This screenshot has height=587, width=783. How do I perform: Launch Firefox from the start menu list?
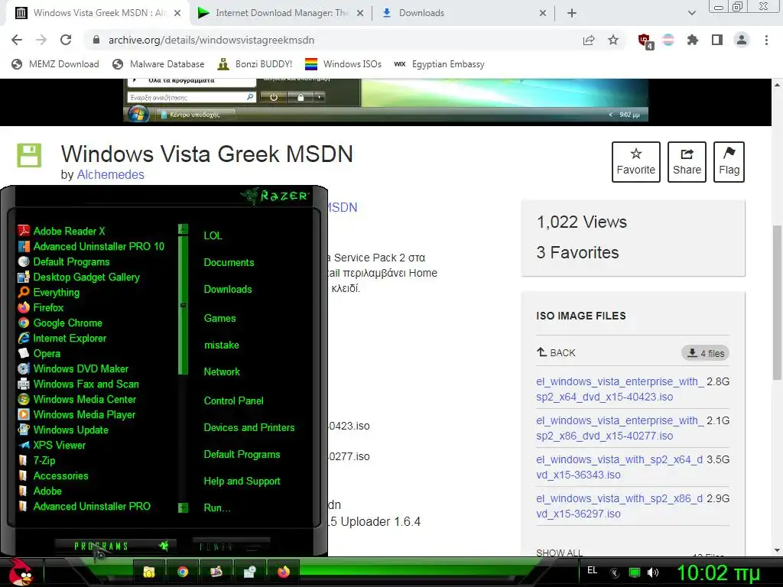click(x=41, y=307)
